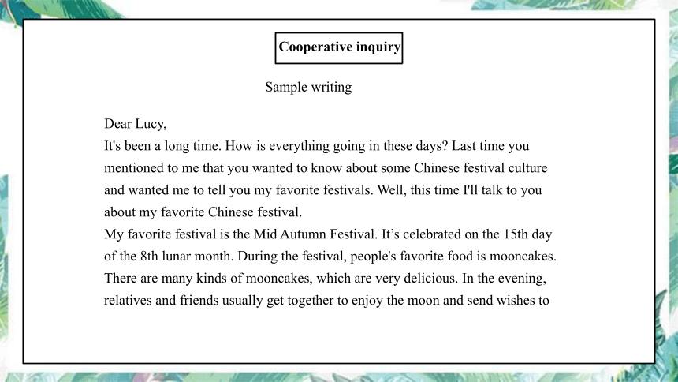Screen dimensions: 678x382
Task: Click the words about my favorite Chinese festival
Action: point(203,212)
